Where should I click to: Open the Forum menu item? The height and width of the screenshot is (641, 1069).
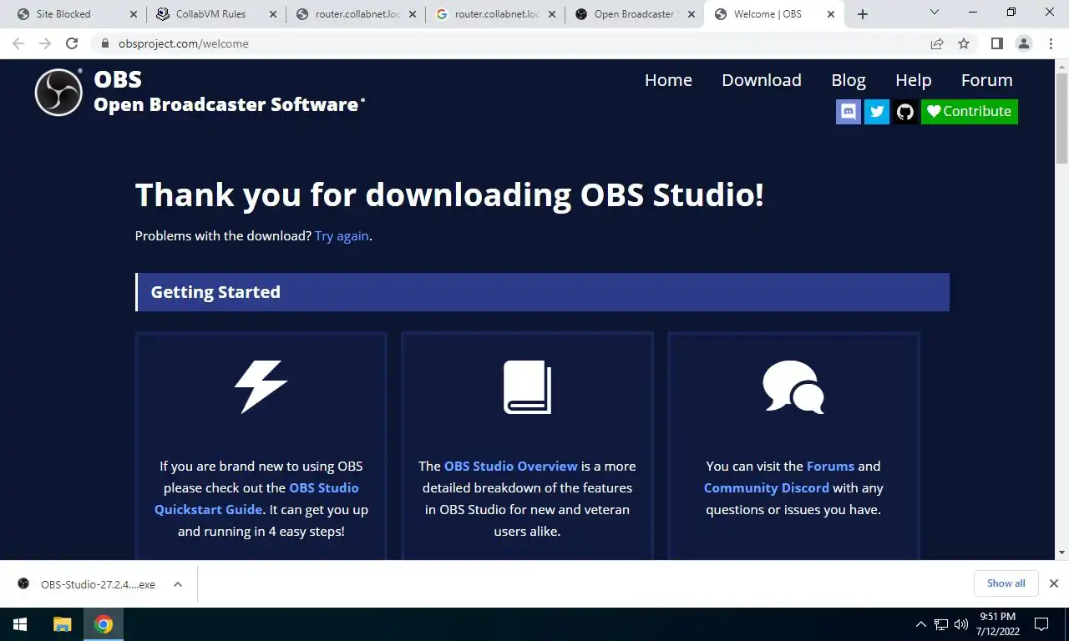(986, 80)
